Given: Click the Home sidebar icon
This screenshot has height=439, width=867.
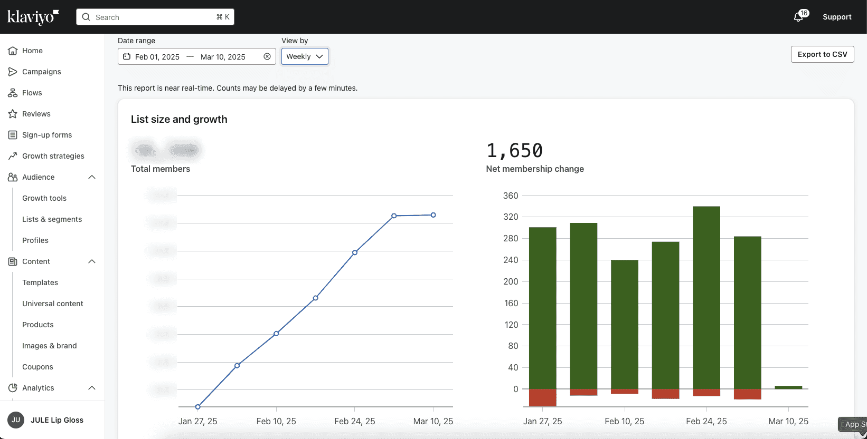Looking at the screenshot, I should click(13, 51).
